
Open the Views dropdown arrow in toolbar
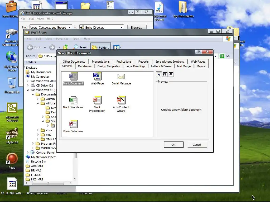point(121,48)
